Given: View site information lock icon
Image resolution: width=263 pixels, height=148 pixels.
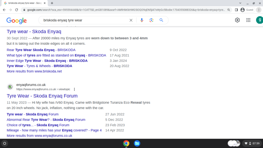Looking at the screenshot, I should tap(24, 10).
